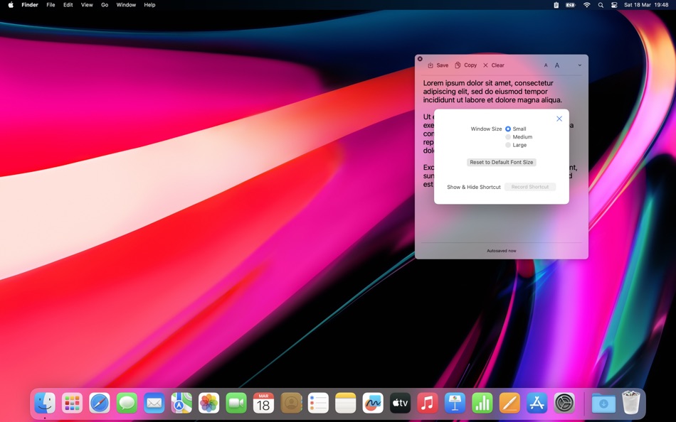Open FaceTime from the Dock

236,403
